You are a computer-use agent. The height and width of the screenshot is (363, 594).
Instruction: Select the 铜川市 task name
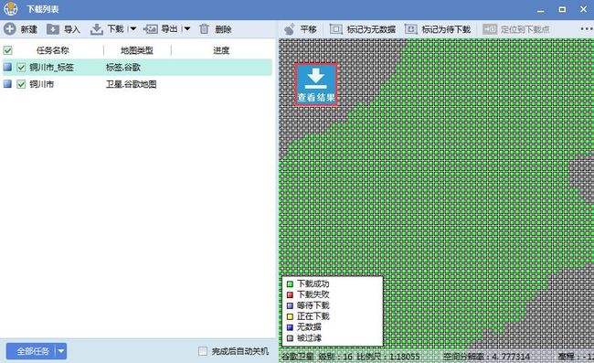[x=42, y=84]
